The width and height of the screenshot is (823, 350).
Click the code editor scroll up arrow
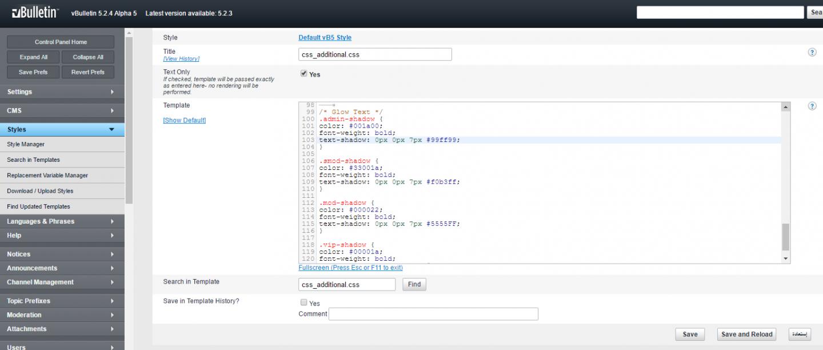point(786,107)
